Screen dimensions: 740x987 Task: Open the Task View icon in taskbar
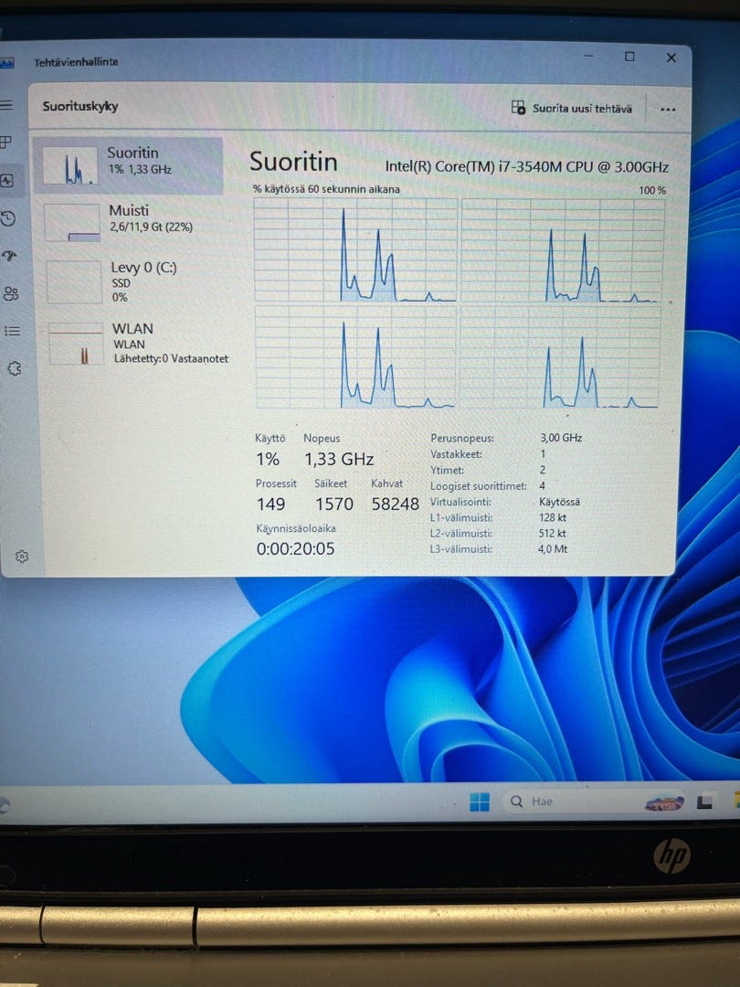coord(704,802)
